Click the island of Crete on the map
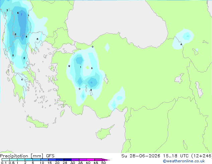Image resolution: width=212 pixels, height=164 pixels. 37,122
